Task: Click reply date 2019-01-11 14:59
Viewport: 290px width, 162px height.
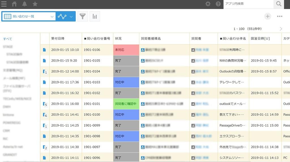Action: 265,115
